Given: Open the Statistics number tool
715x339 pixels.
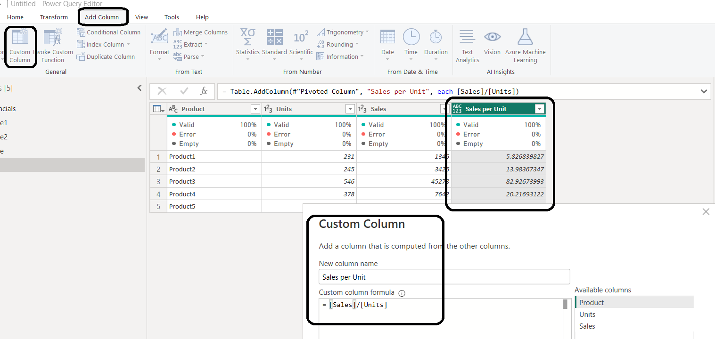Looking at the screenshot, I should click(248, 45).
